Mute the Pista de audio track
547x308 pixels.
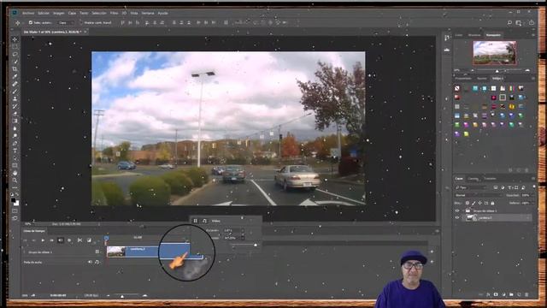90,262
